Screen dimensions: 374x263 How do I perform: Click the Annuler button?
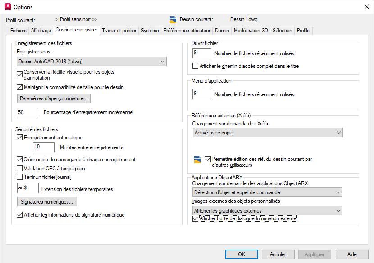click(278, 254)
